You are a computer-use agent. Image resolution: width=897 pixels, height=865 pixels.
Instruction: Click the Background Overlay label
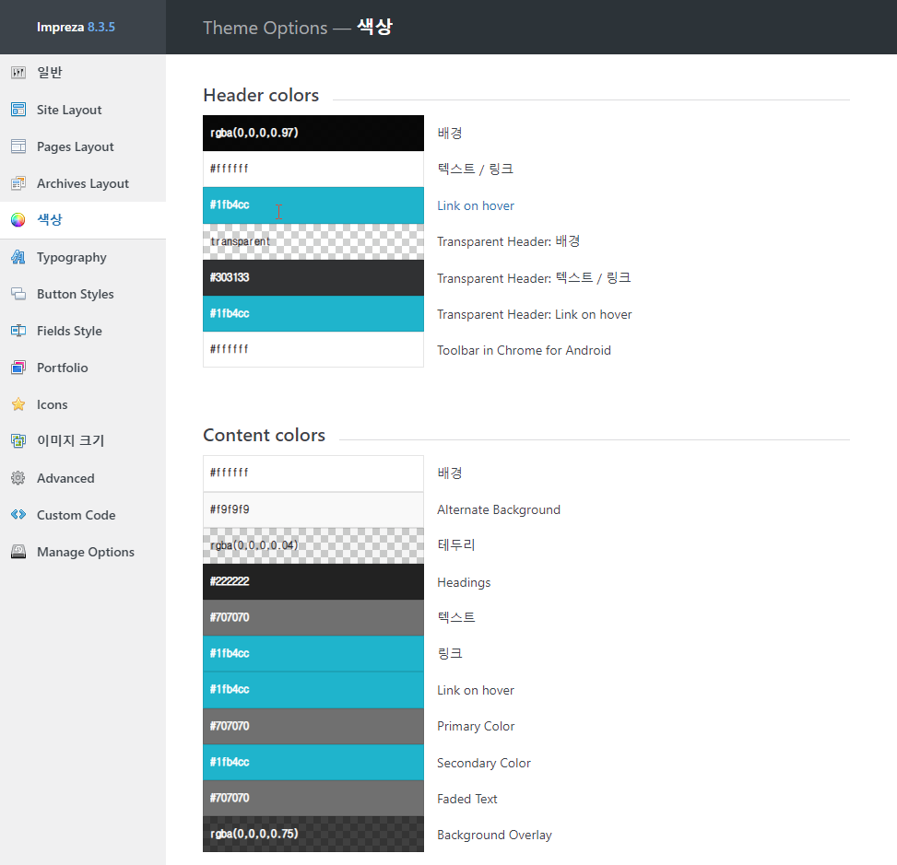(x=494, y=836)
